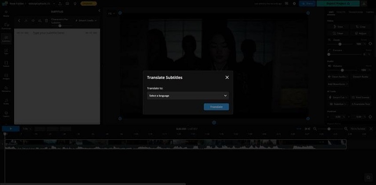Open the canvas Fit zoom dropdown

[111, 14]
